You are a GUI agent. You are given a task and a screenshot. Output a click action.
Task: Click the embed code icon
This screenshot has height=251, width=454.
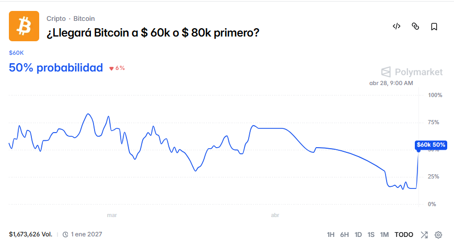(x=397, y=27)
